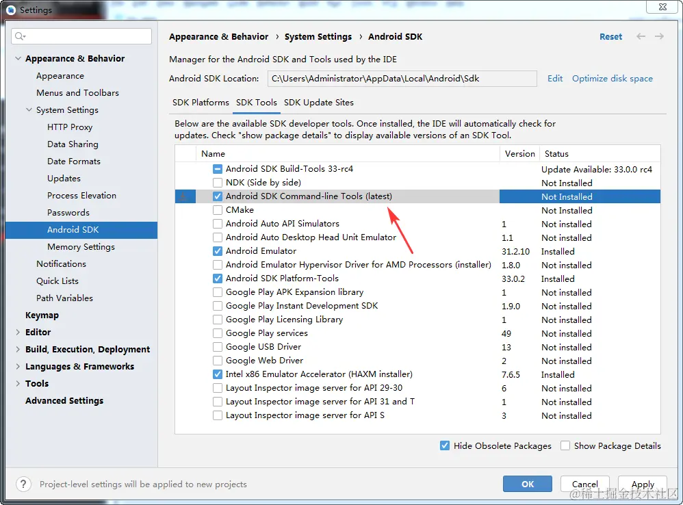Click the Version column header
This screenshot has height=505, width=683.
pos(519,154)
